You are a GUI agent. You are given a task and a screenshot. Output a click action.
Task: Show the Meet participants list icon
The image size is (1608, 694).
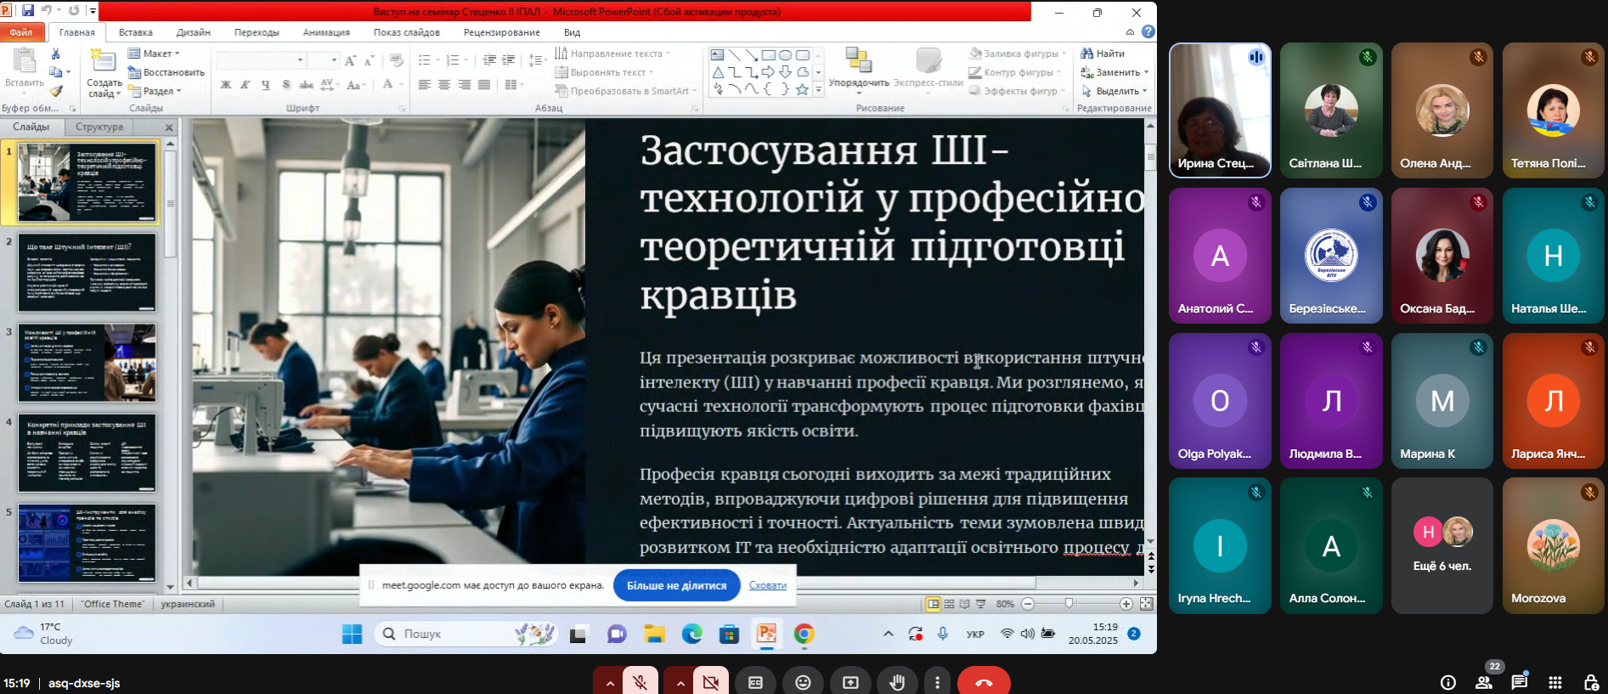click(1484, 682)
